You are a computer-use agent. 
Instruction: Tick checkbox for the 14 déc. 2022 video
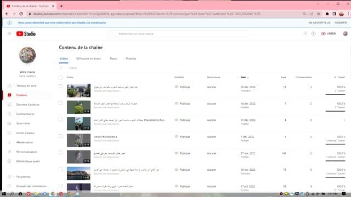tap(60, 103)
